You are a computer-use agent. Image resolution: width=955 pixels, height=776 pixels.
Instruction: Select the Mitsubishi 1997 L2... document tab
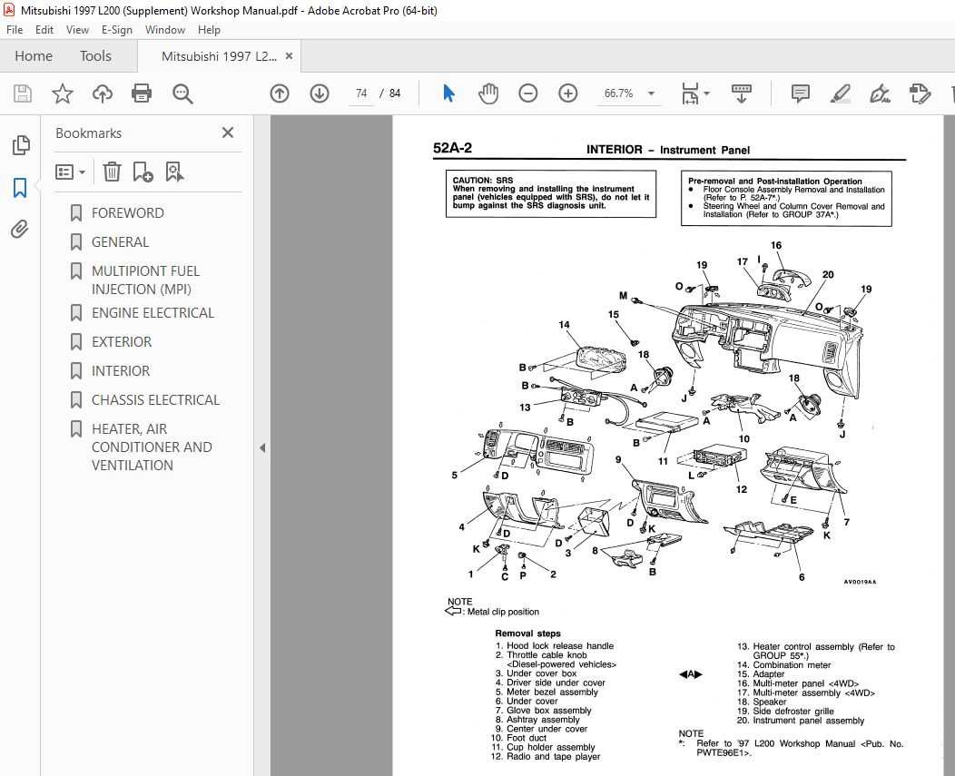click(x=218, y=56)
